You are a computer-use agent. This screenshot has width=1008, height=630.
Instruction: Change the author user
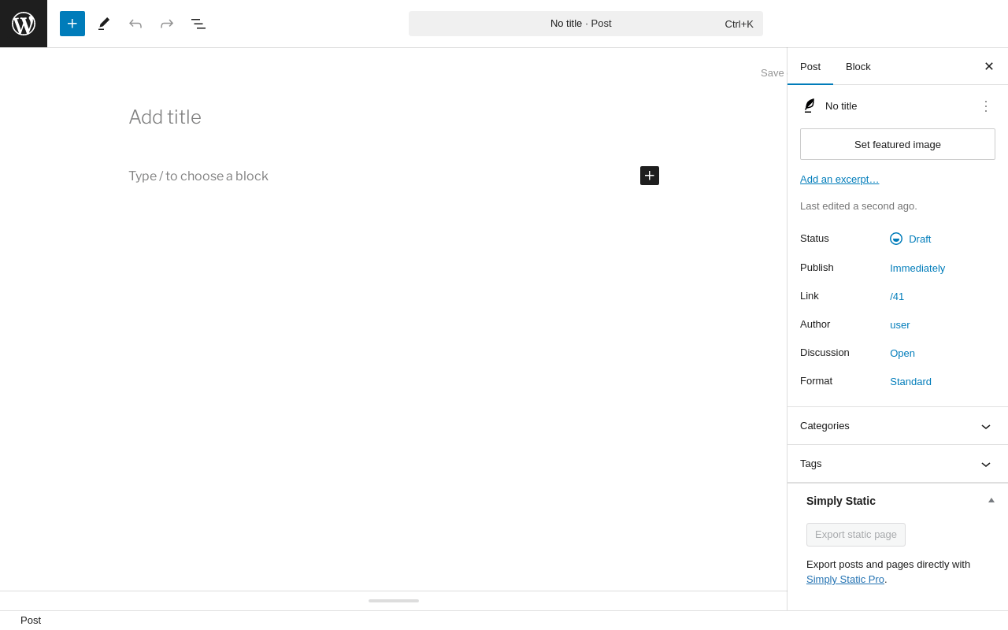[x=900, y=324]
